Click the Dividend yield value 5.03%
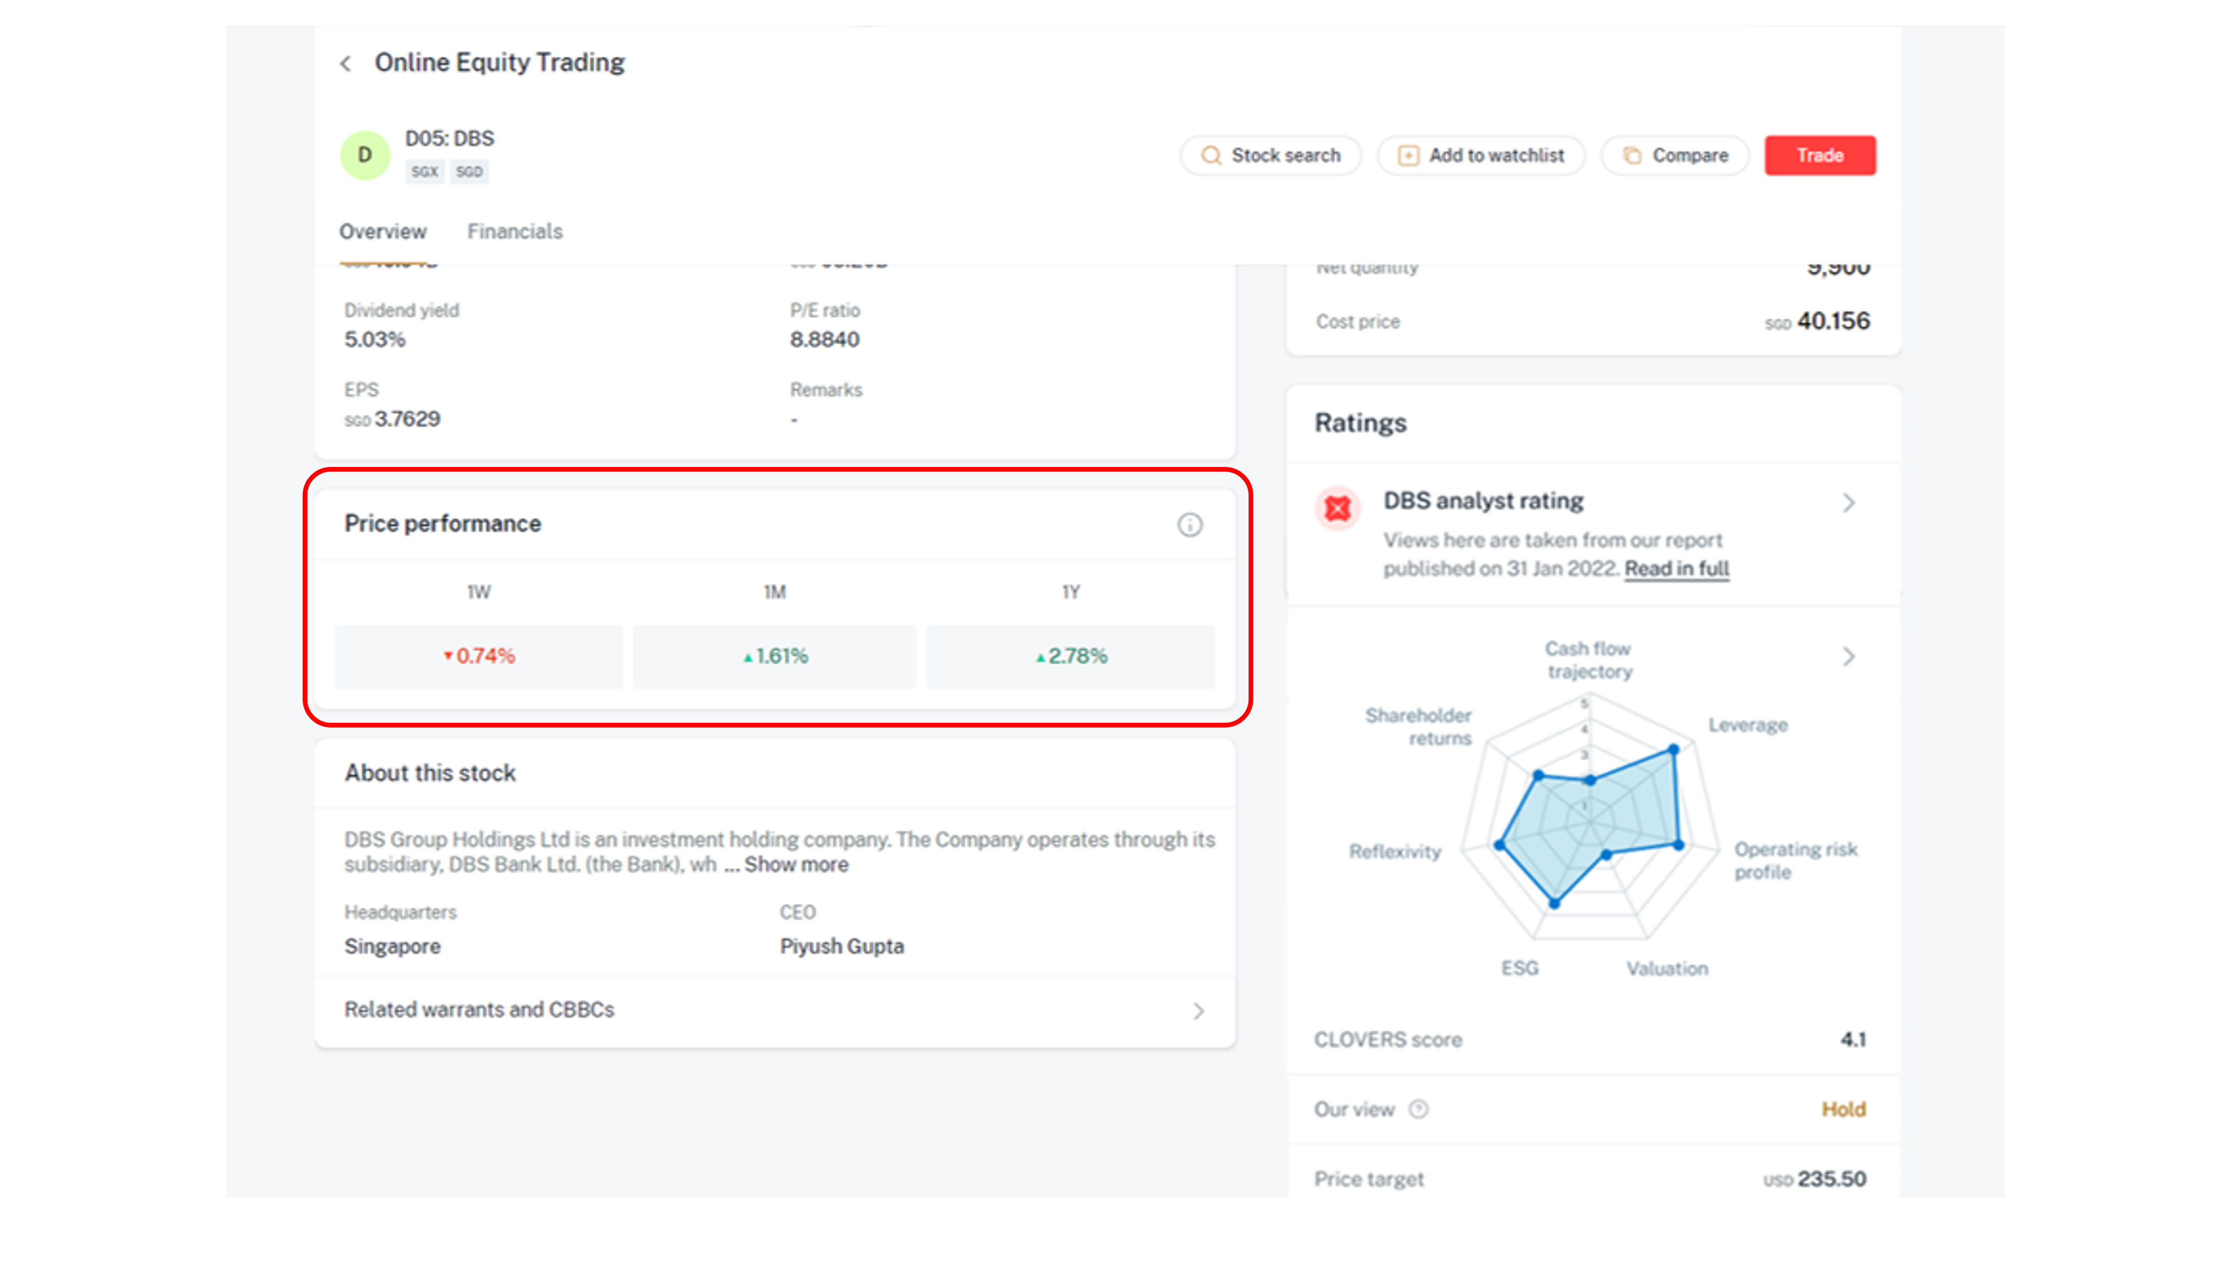The image size is (2234, 1287). click(x=375, y=340)
